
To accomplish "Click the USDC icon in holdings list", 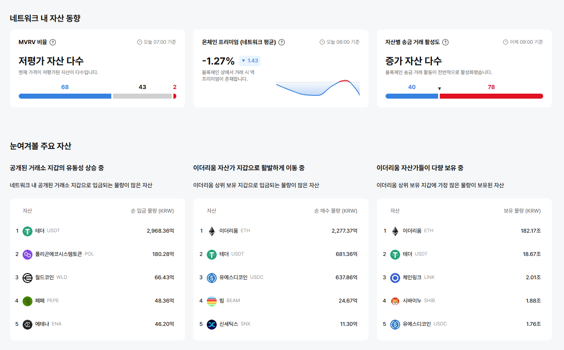I will click(395, 324).
